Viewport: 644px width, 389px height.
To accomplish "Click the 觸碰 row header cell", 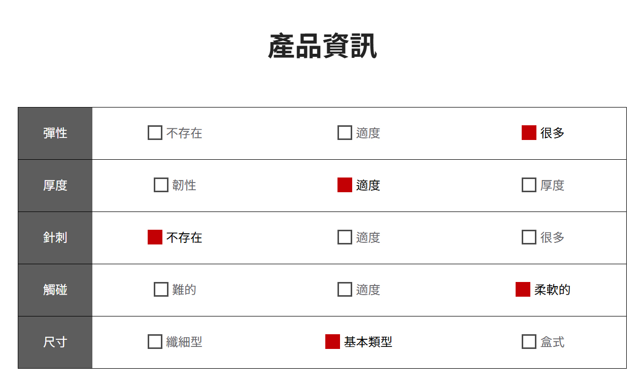I will point(55,290).
